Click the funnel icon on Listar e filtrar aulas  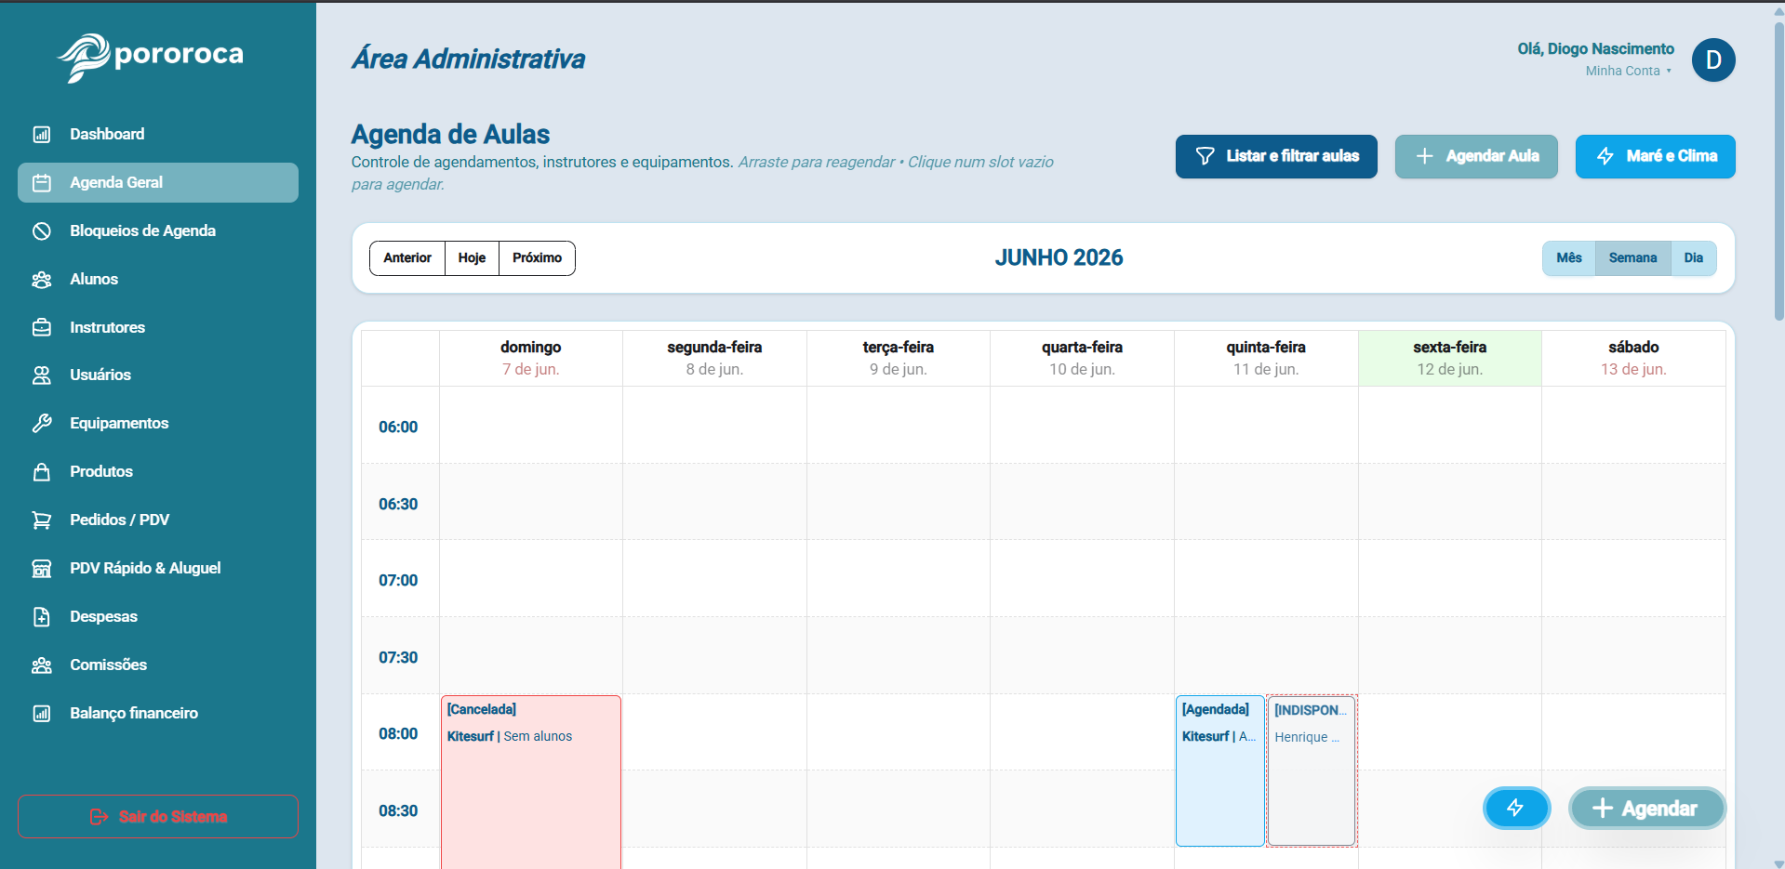[1205, 156]
